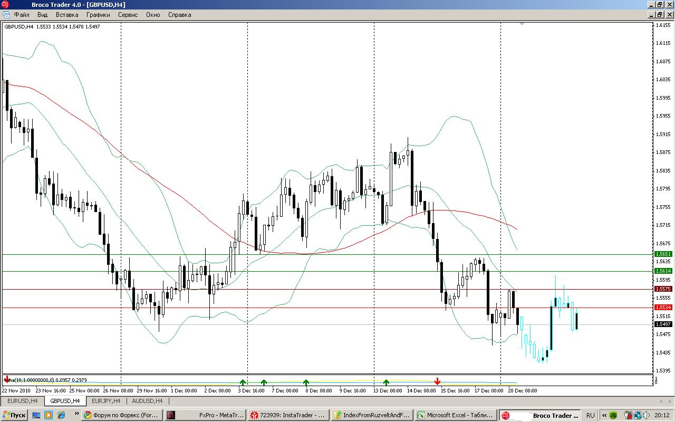
Task: Click the RU language indicator
Action: click(x=590, y=415)
